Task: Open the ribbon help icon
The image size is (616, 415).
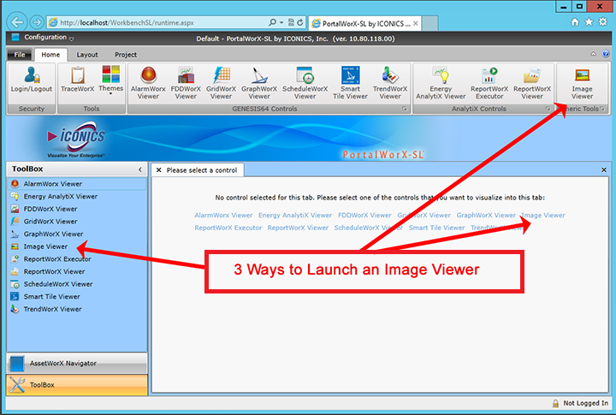Action: click(606, 54)
